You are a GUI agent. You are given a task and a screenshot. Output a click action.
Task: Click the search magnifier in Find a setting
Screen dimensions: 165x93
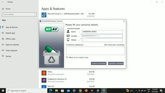35,14
